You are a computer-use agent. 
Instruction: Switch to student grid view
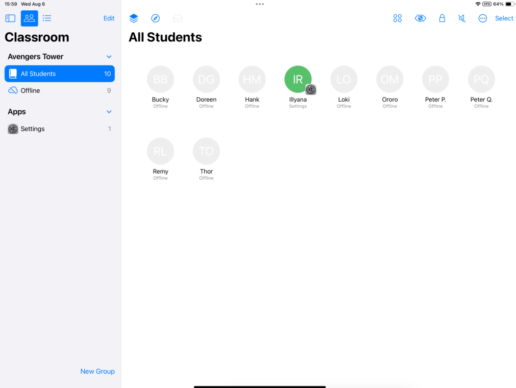[x=29, y=18]
